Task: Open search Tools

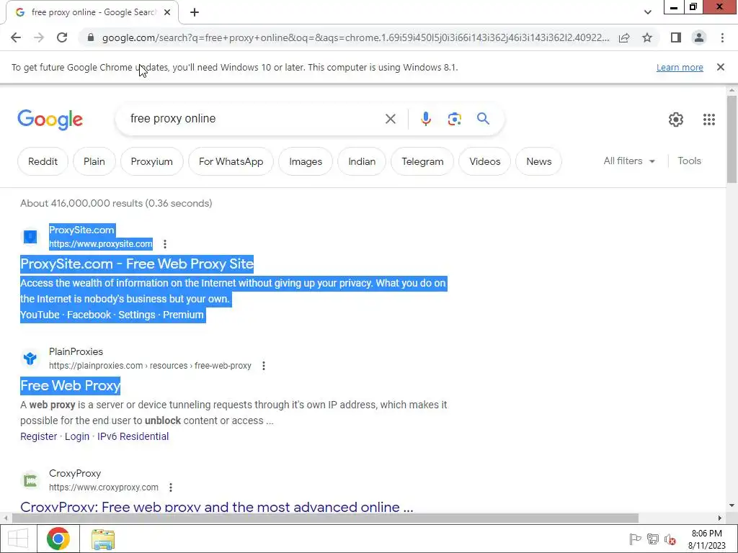Action: tap(689, 161)
